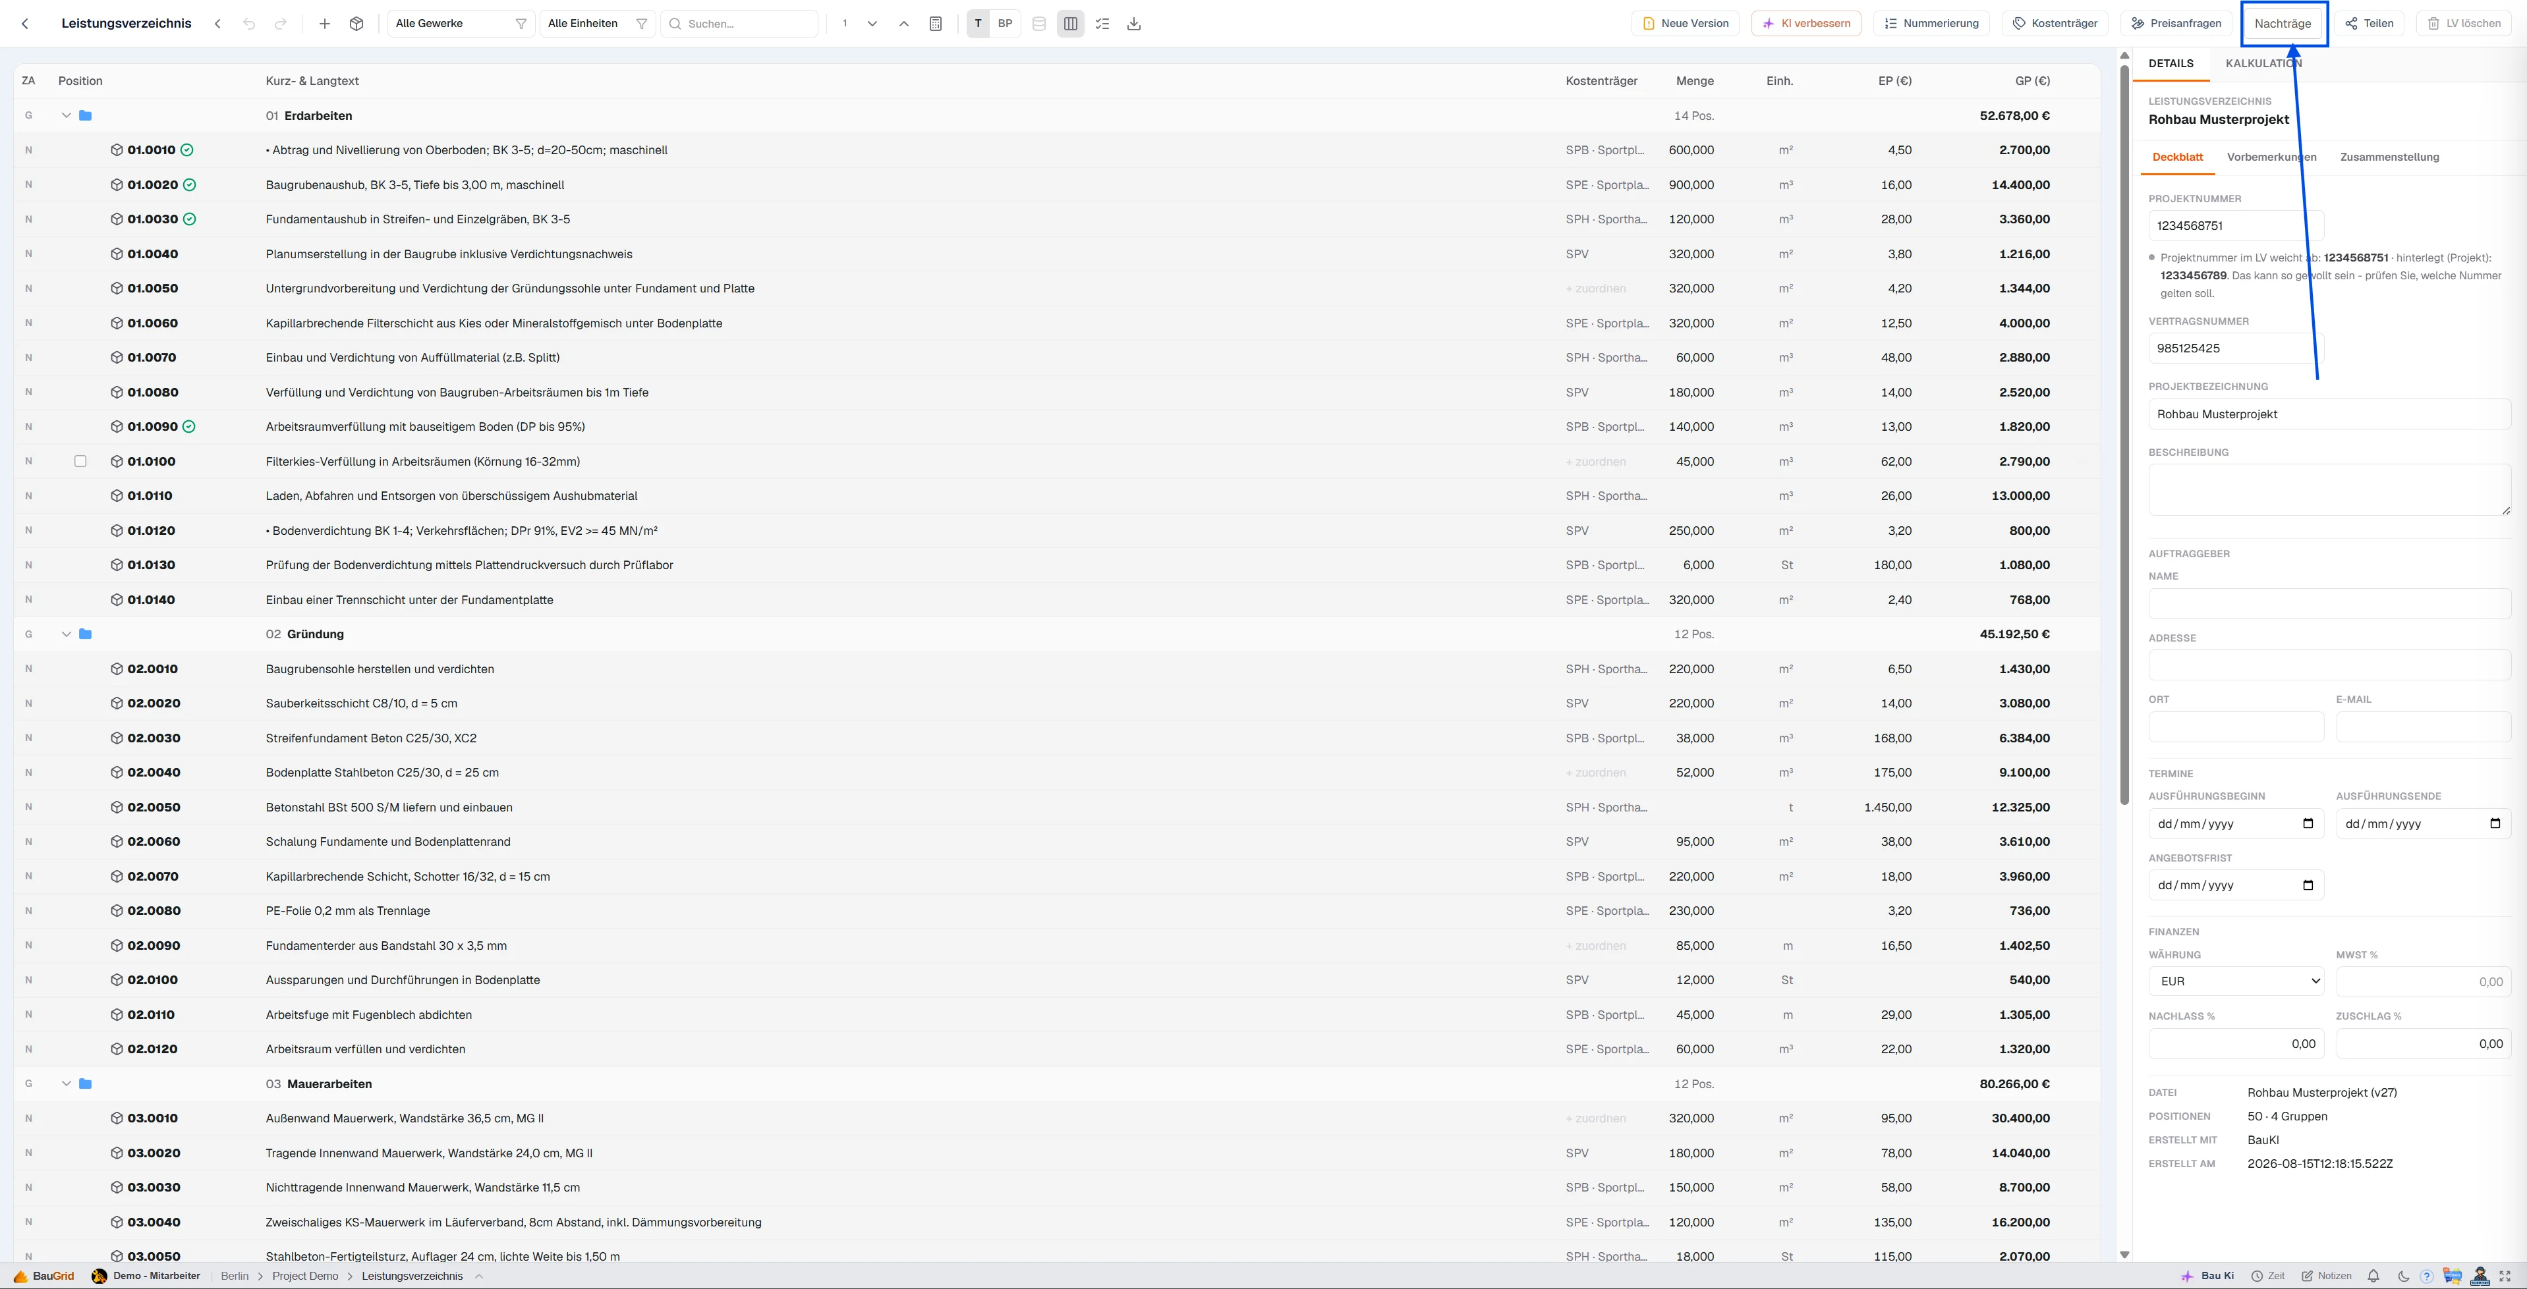Click the cube icon in the top toolbar
This screenshot has height=1289, width=2527.
tap(356, 24)
